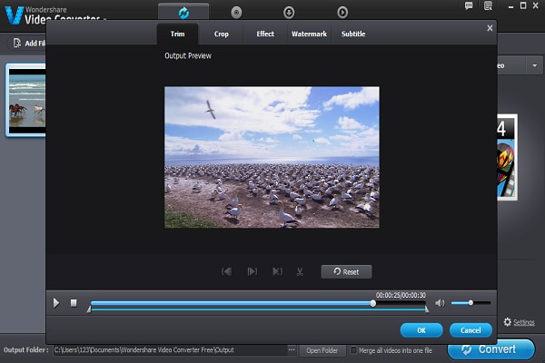Set trim start point icon
This screenshot has width=545, height=363.
tap(253, 271)
